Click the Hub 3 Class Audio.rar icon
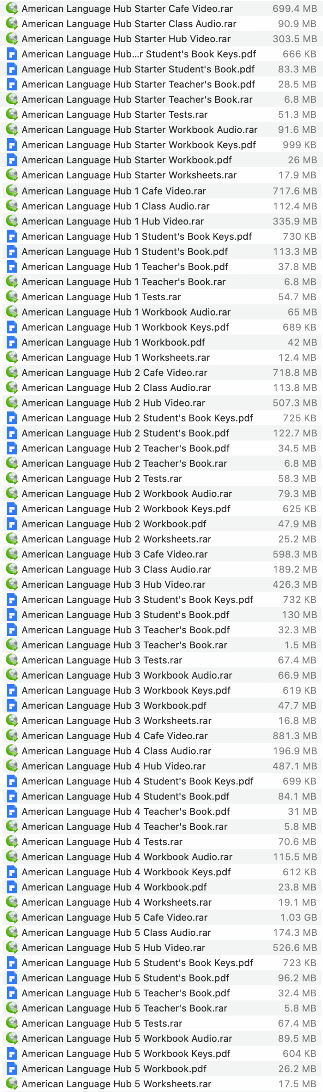The image size is (323, 1092). tap(12, 569)
